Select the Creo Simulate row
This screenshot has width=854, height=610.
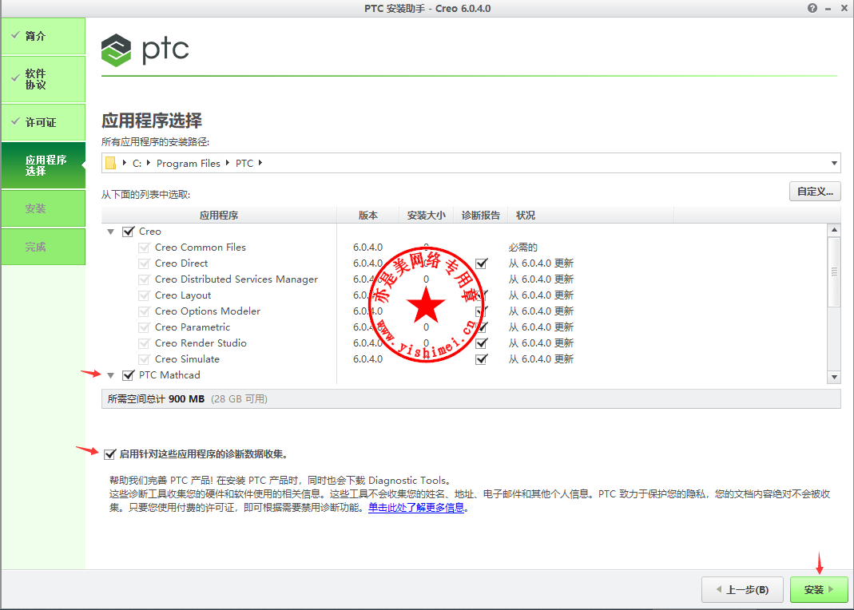(464, 359)
